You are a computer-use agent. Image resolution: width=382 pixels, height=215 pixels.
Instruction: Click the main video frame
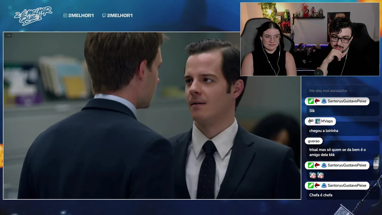(152, 116)
